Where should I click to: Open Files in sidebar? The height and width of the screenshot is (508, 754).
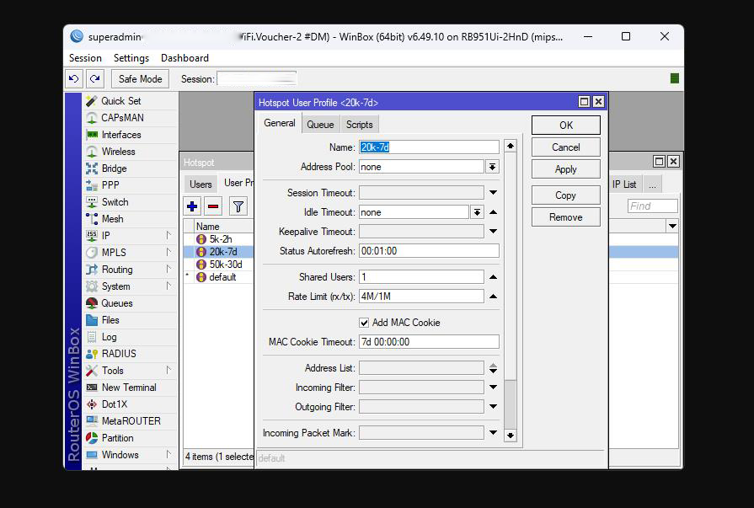(130, 320)
